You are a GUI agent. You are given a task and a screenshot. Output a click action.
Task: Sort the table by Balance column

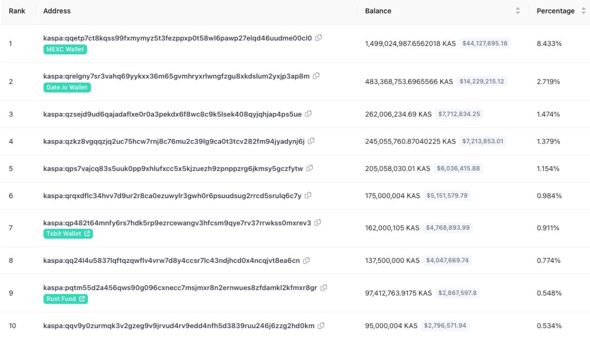[518, 11]
